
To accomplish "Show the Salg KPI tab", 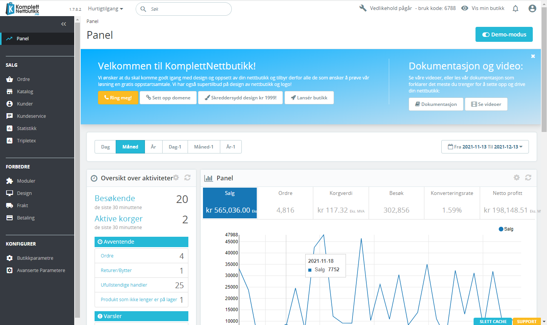I will click(x=230, y=203).
